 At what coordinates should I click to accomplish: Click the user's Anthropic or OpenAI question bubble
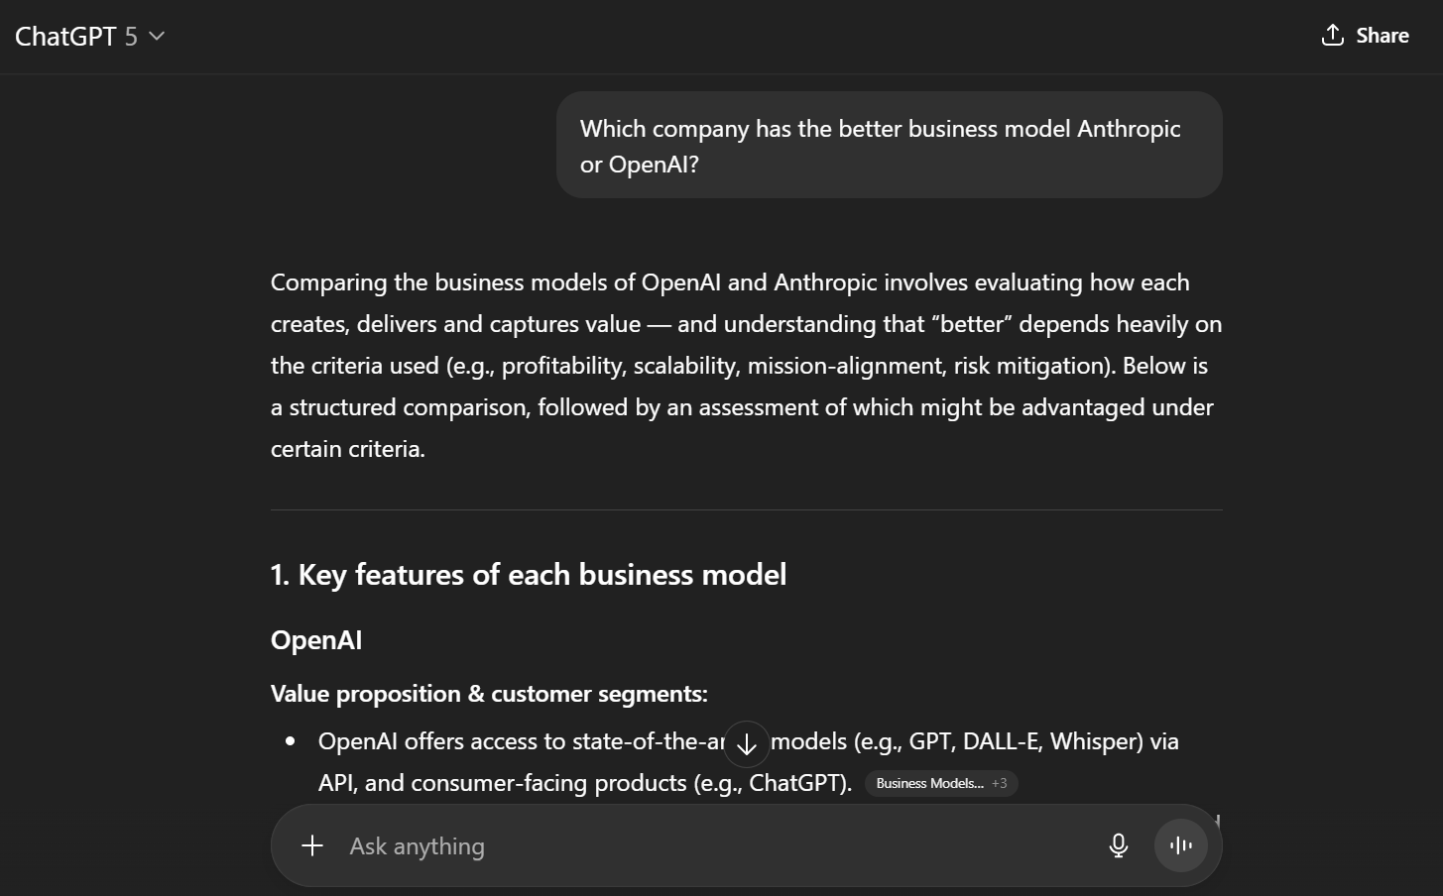click(889, 146)
